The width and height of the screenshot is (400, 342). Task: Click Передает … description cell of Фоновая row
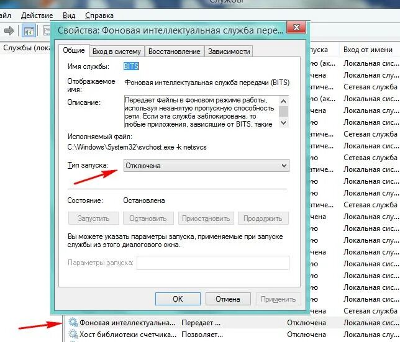[x=201, y=323]
